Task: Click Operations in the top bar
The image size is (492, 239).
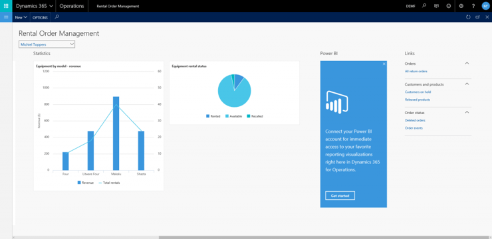Action: (x=72, y=6)
